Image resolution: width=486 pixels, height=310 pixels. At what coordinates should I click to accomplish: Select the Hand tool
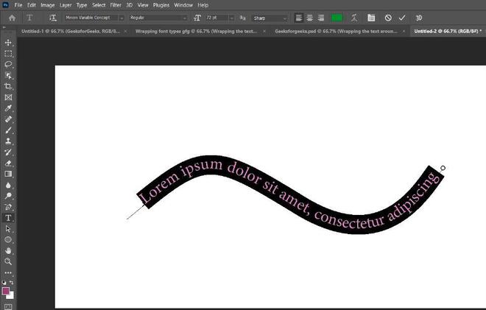click(8, 250)
